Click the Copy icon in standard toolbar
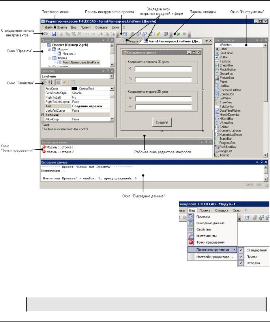 coord(67,34)
